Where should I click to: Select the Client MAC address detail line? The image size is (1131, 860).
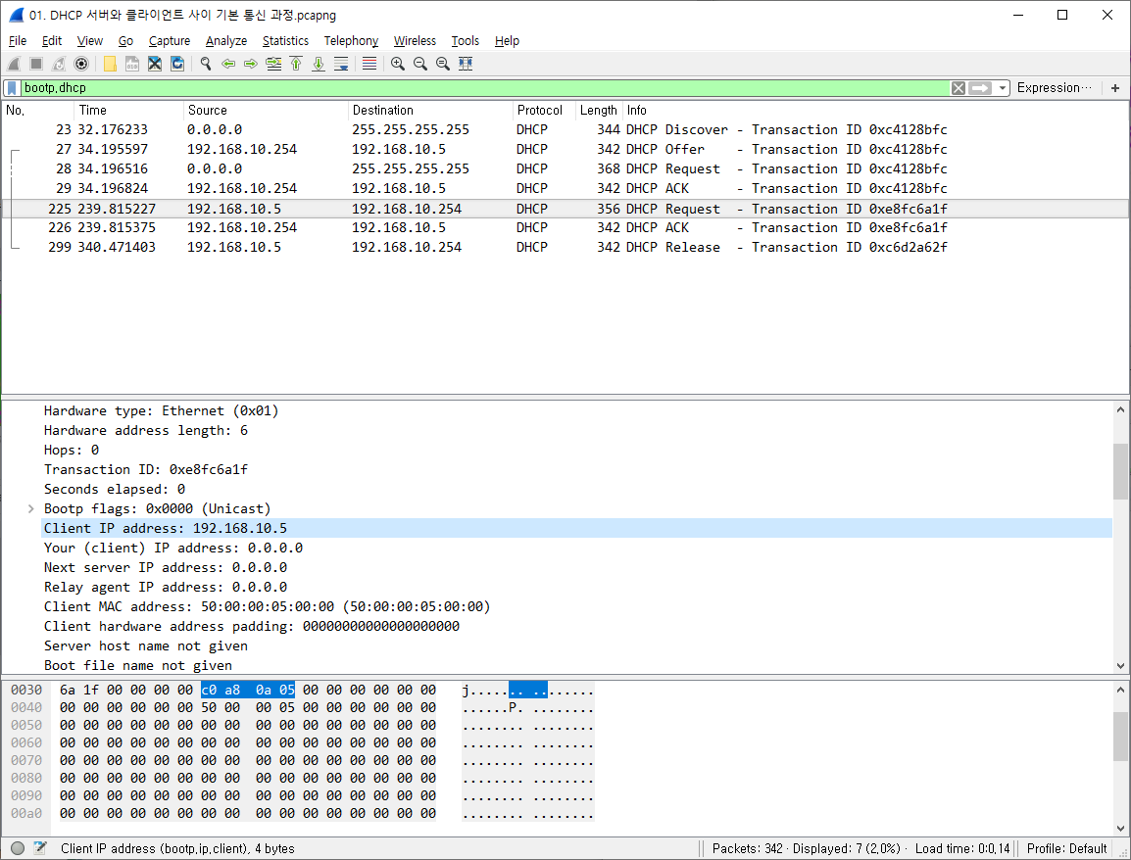tap(267, 607)
